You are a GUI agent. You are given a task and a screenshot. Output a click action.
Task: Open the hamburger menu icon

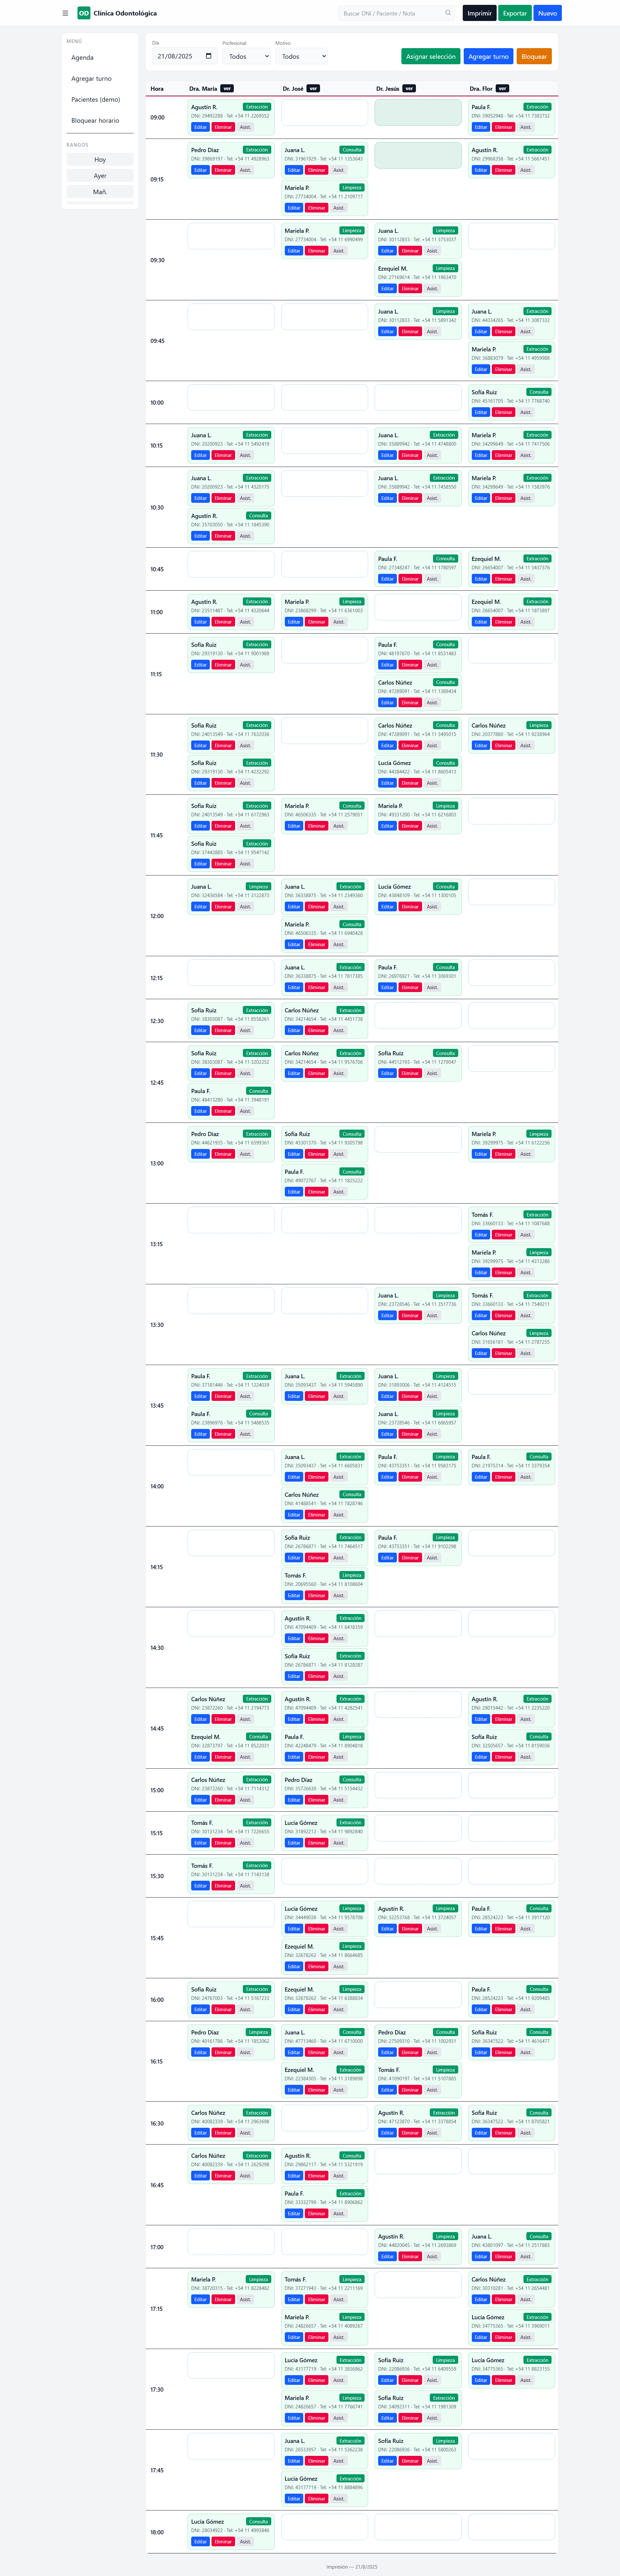[x=65, y=13]
